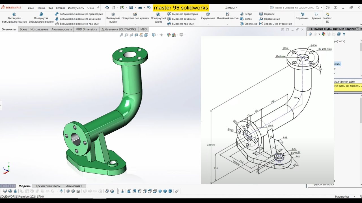This screenshot has width=362, height=203.
Task: Click the Open file icon
Action: (122, 8)
